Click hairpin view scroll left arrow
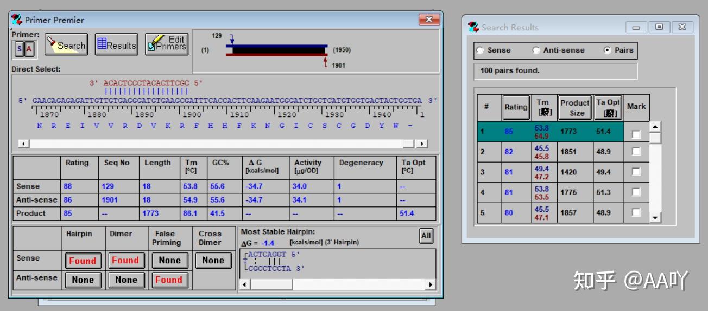 [x=245, y=284]
